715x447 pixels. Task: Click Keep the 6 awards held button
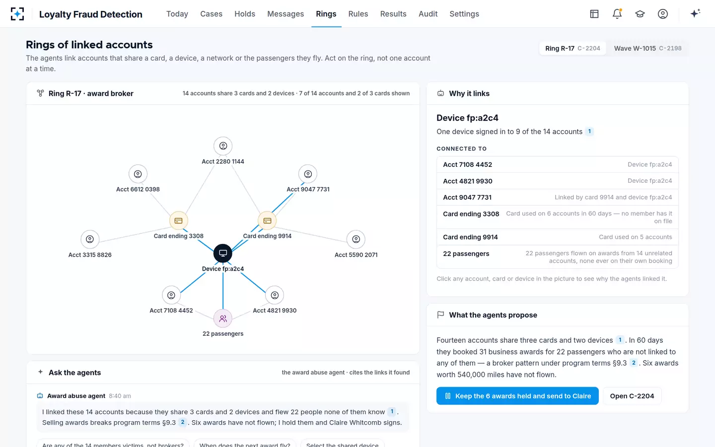click(517, 396)
